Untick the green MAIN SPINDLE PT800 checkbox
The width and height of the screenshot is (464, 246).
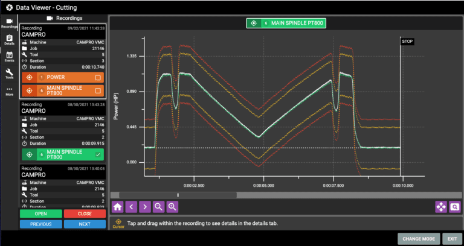pos(98,154)
